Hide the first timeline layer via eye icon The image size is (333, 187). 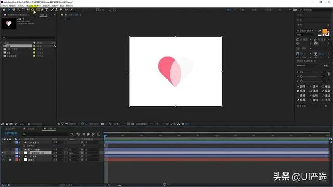(x=2, y=142)
